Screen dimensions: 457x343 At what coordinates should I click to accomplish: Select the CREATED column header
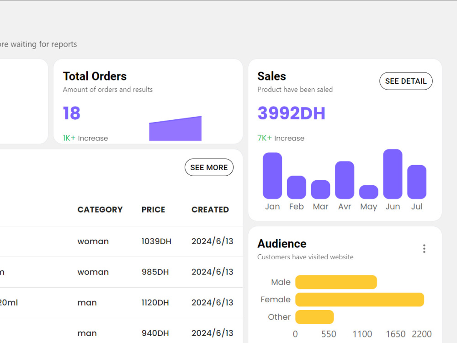click(210, 209)
